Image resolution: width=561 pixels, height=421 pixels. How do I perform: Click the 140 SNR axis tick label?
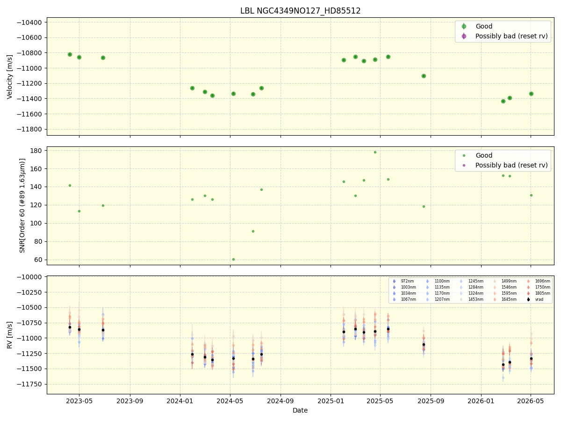pyautogui.click(x=37, y=187)
